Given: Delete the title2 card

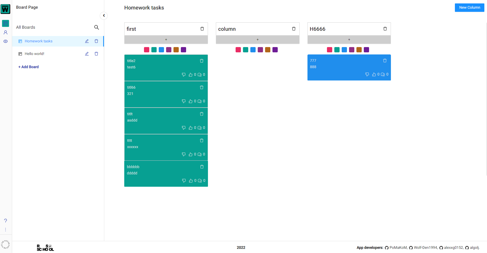Looking at the screenshot, I should [202, 61].
